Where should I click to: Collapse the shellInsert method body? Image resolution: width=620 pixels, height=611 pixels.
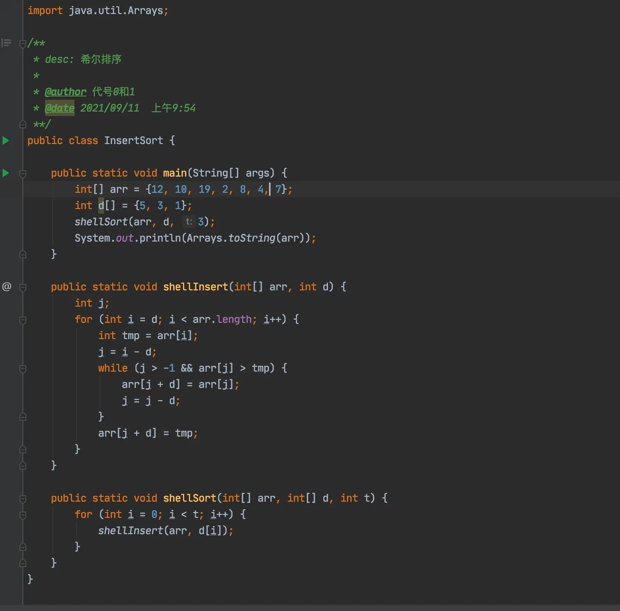click(23, 287)
